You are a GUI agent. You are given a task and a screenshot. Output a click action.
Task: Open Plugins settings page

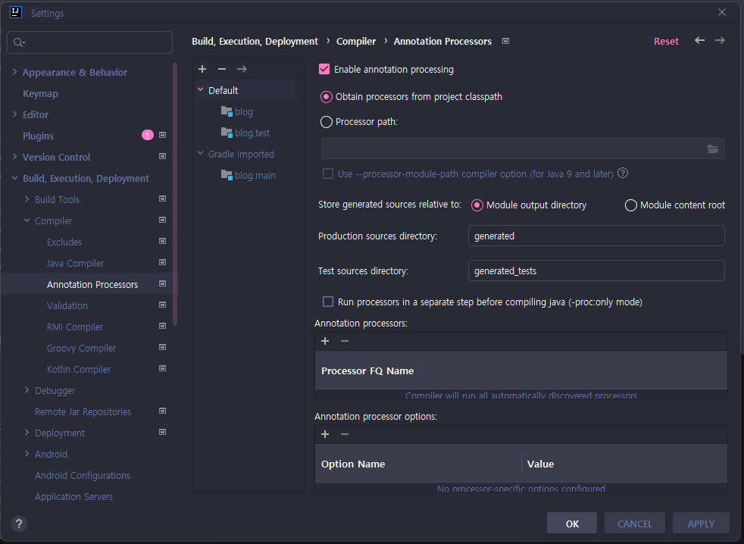tap(38, 136)
